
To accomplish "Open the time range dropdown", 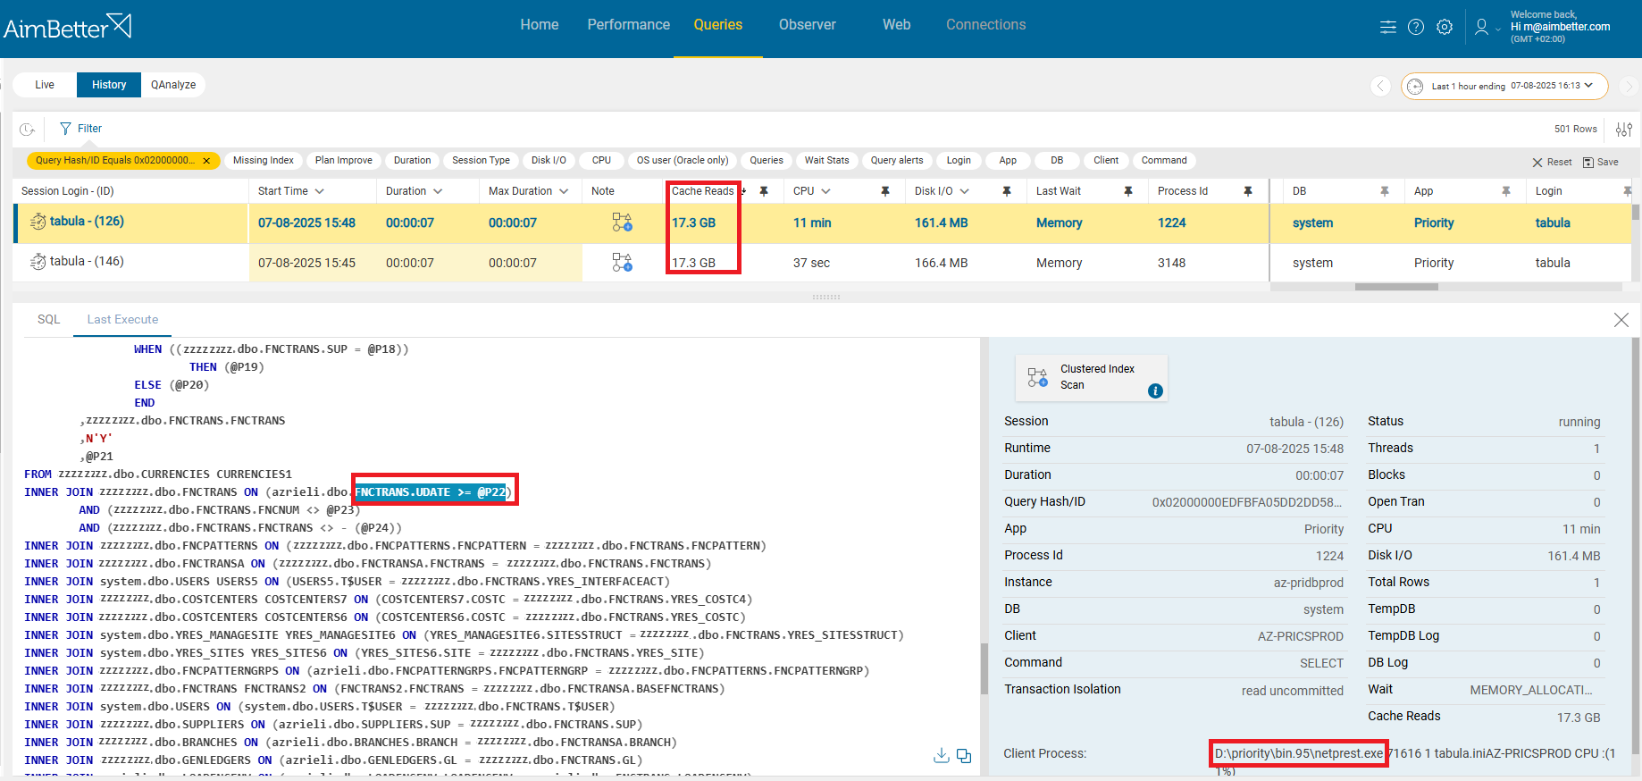I will pos(1504,86).
